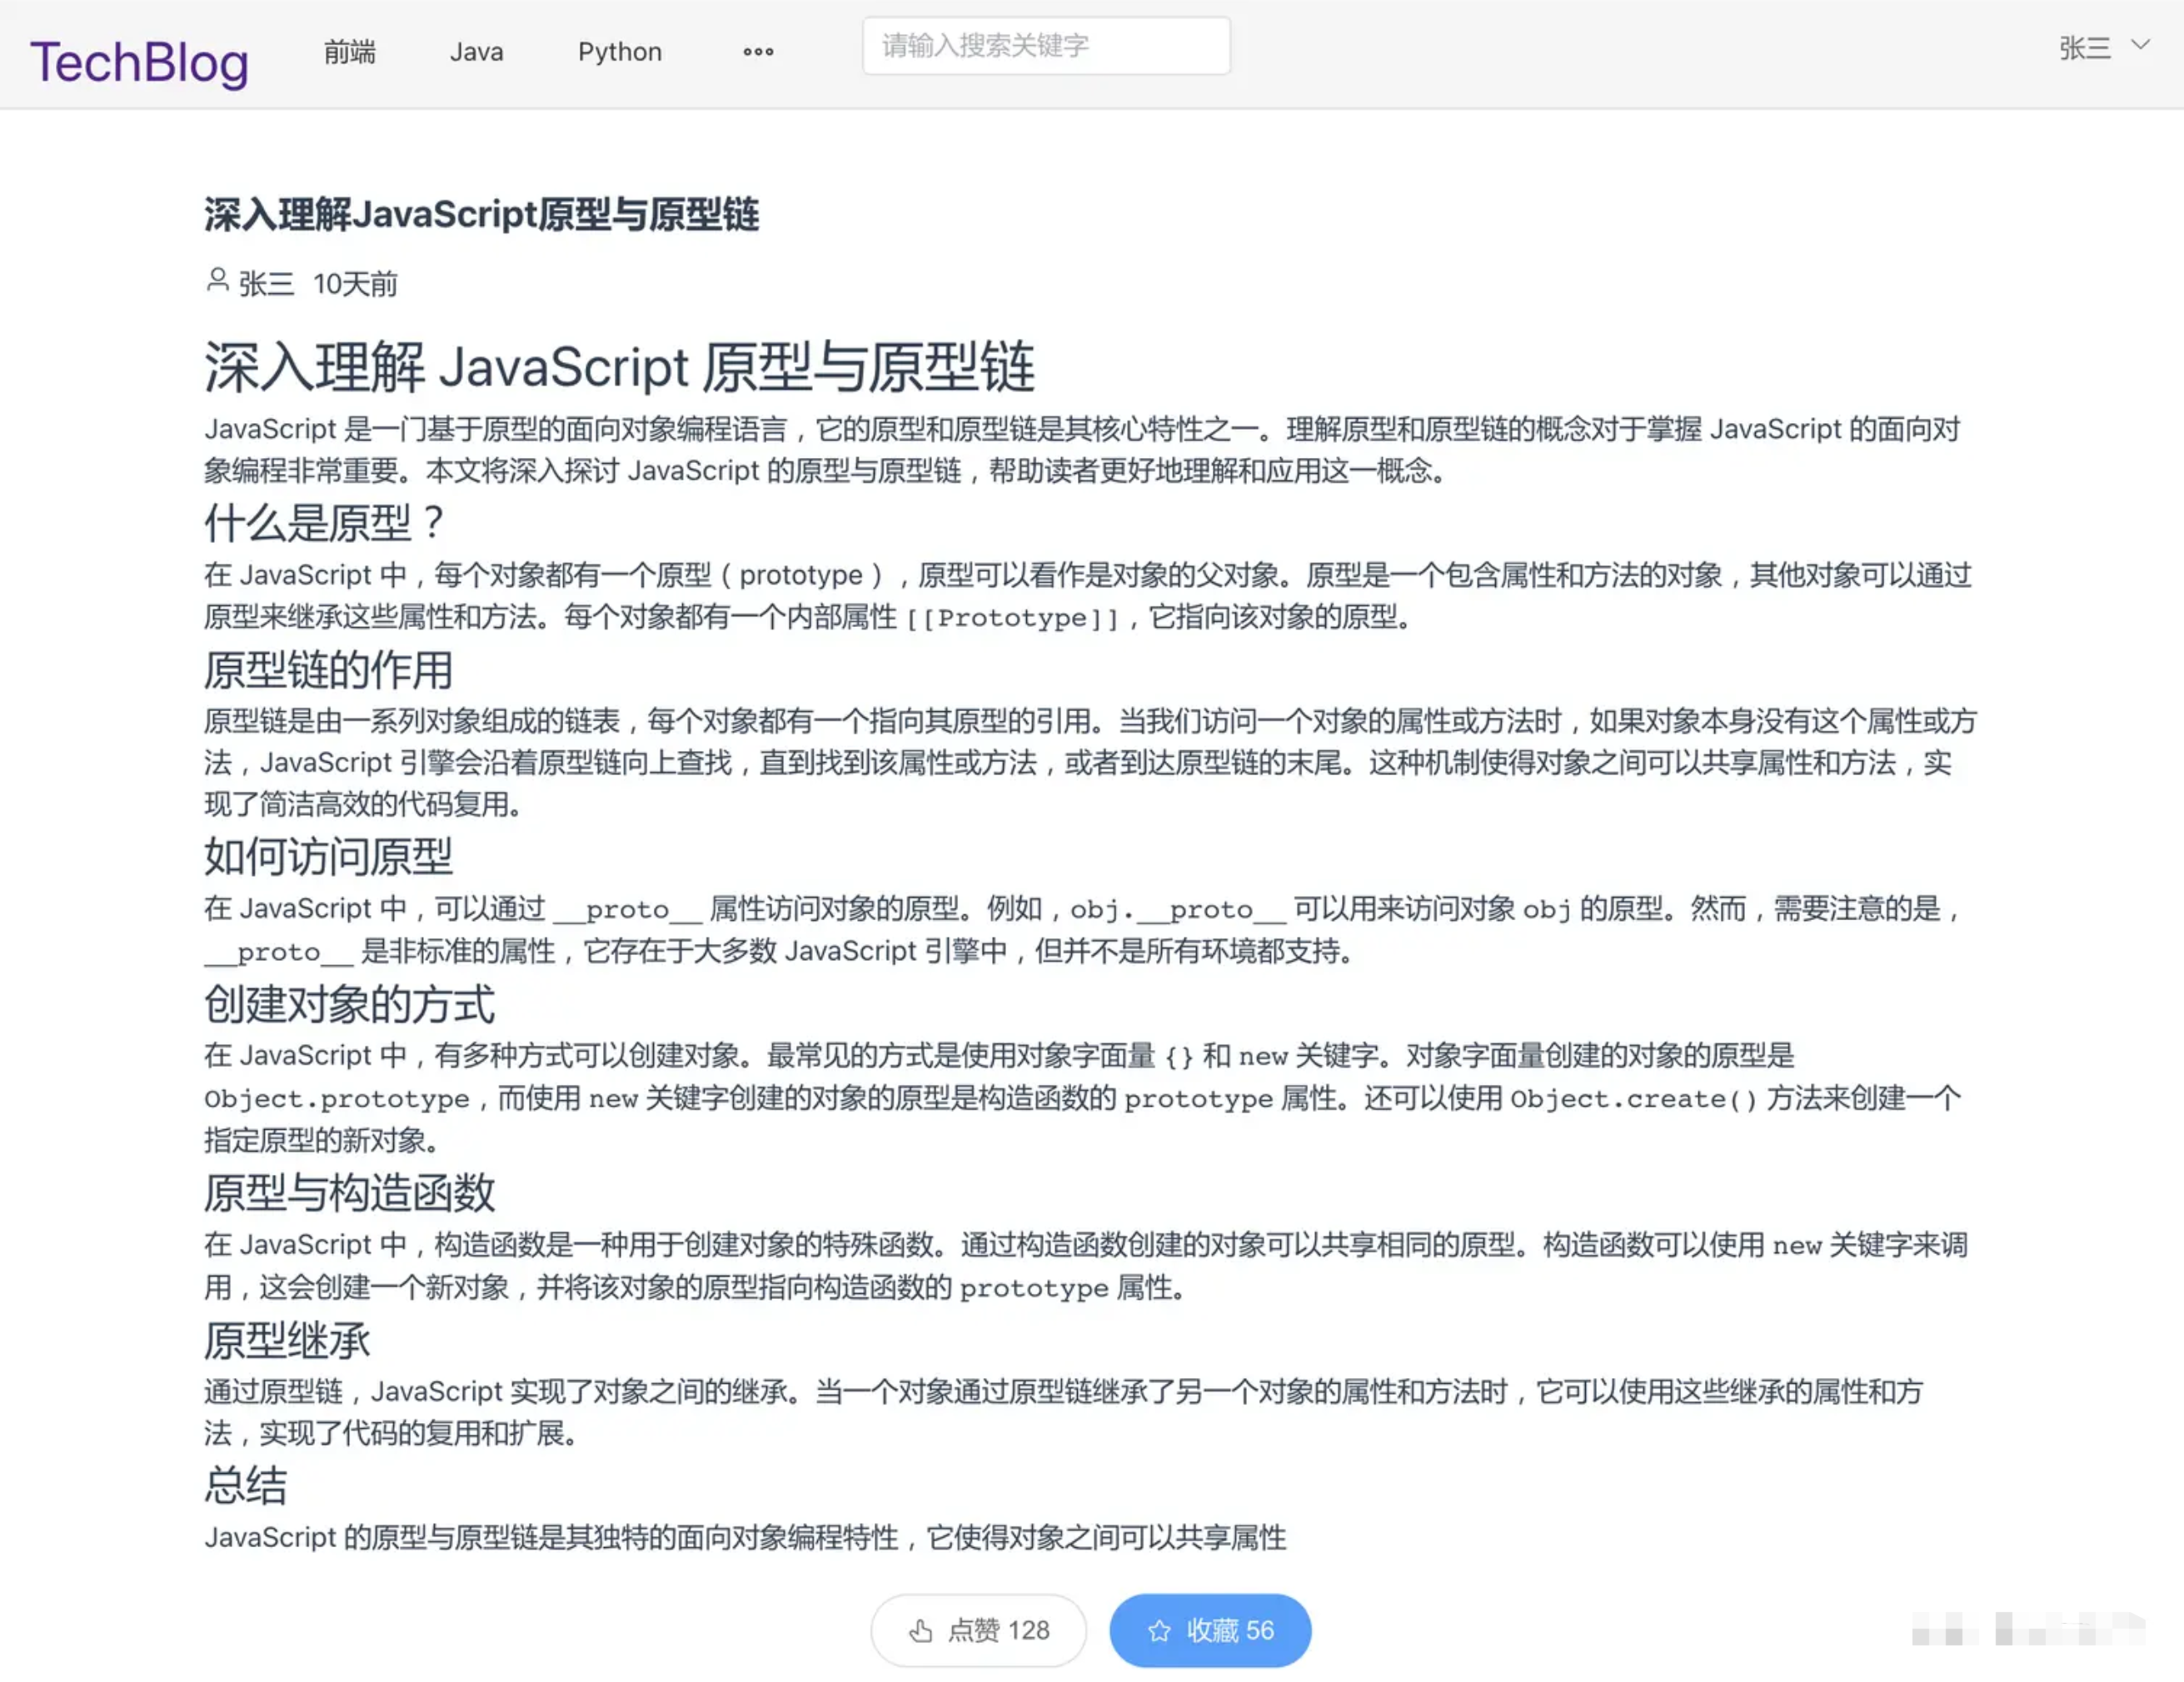This screenshot has width=2184, height=1682.
Task: Click the TechBlog logo
Action: coord(140,60)
